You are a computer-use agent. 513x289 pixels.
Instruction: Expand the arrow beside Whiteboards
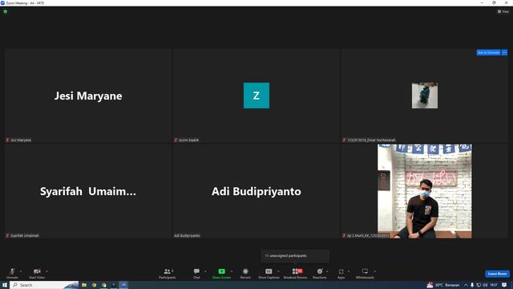click(x=375, y=271)
